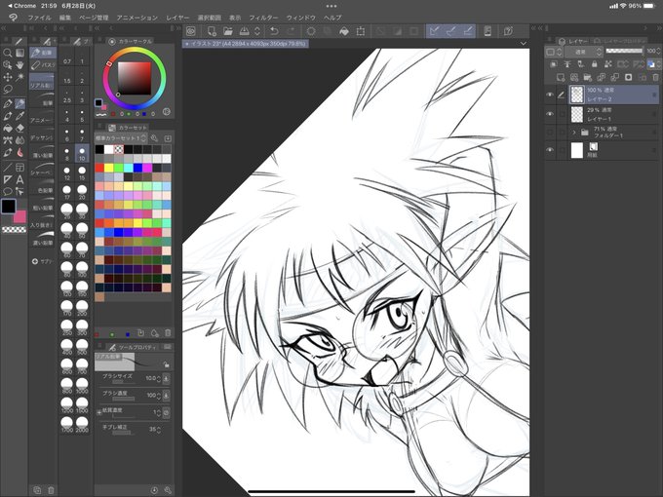Open the フィルター menu
Screen dimensions: 663x497
pos(263,18)
